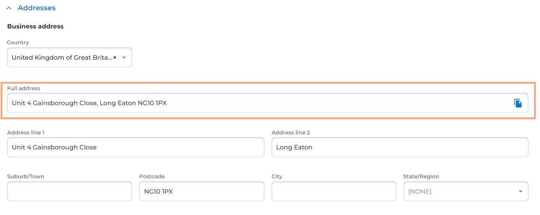Open the State/Region (NONE) dropdown
The image size is (540, 215).
pyautogui.click(x=459, y=191)
